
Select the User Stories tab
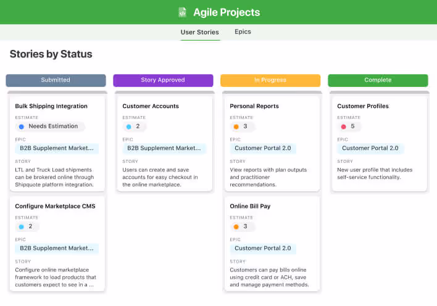[x=199, y=32]
